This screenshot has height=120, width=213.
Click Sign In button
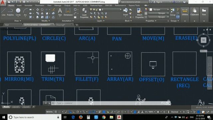[x=158, y=2]
